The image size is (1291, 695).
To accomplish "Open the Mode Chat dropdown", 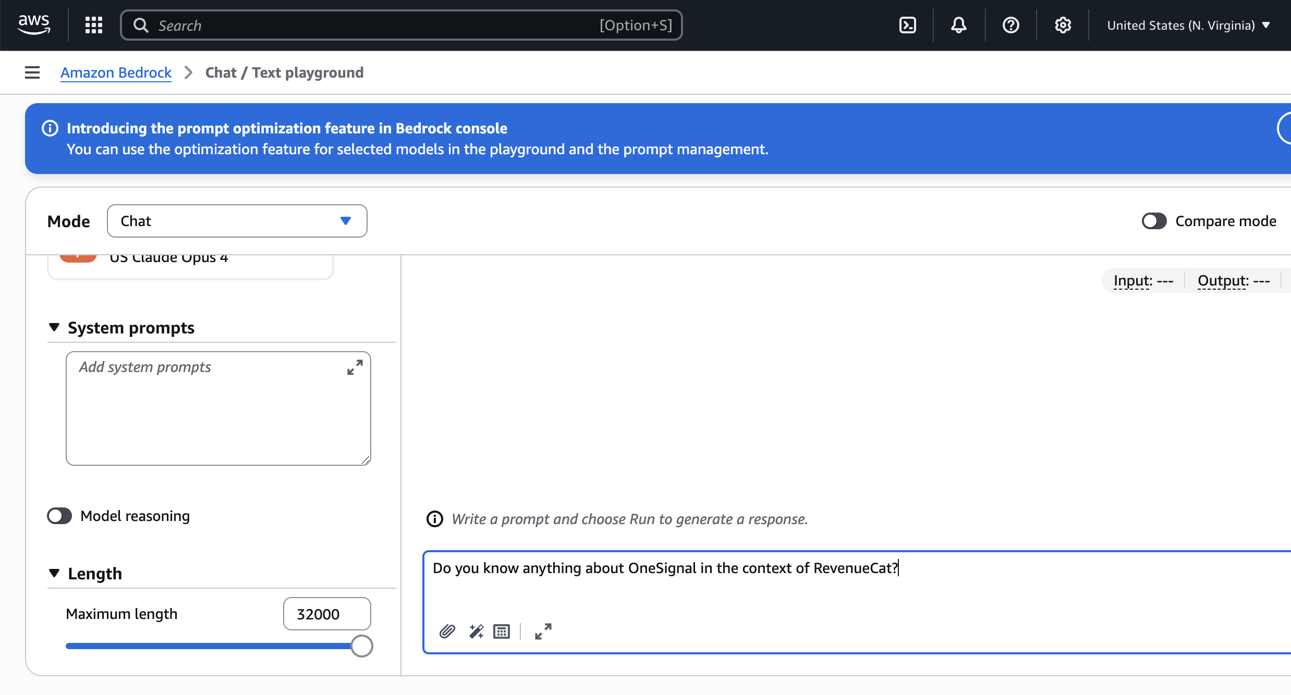I will click(x=237, y=221).
